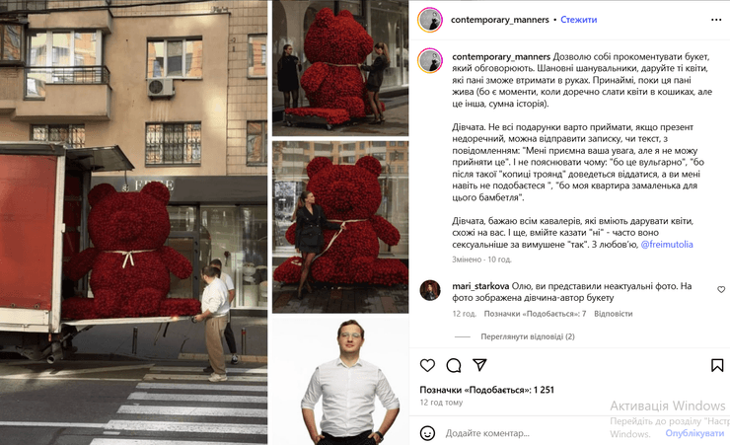Screen dimensions: 730x445
Task: Like the post with the heart icon
Action: [427, 365]
